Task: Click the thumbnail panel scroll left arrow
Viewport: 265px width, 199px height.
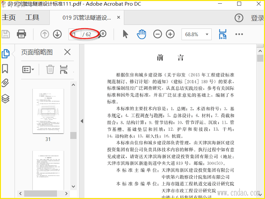Action: tap(21, 193)
